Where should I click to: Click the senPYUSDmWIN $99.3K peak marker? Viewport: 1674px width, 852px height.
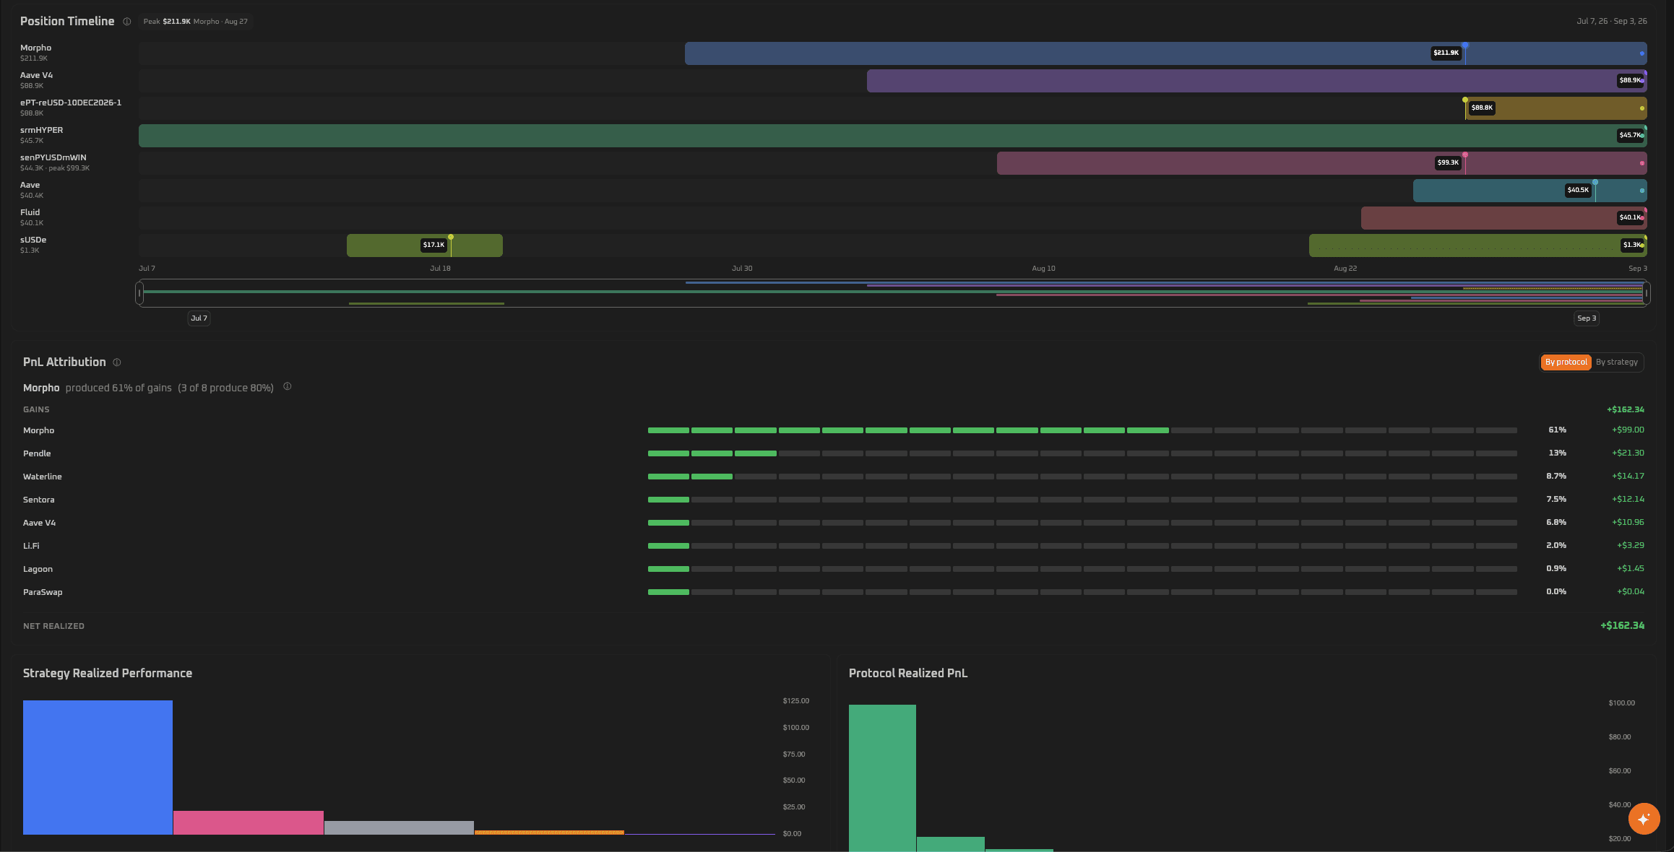click(1465, 155)
